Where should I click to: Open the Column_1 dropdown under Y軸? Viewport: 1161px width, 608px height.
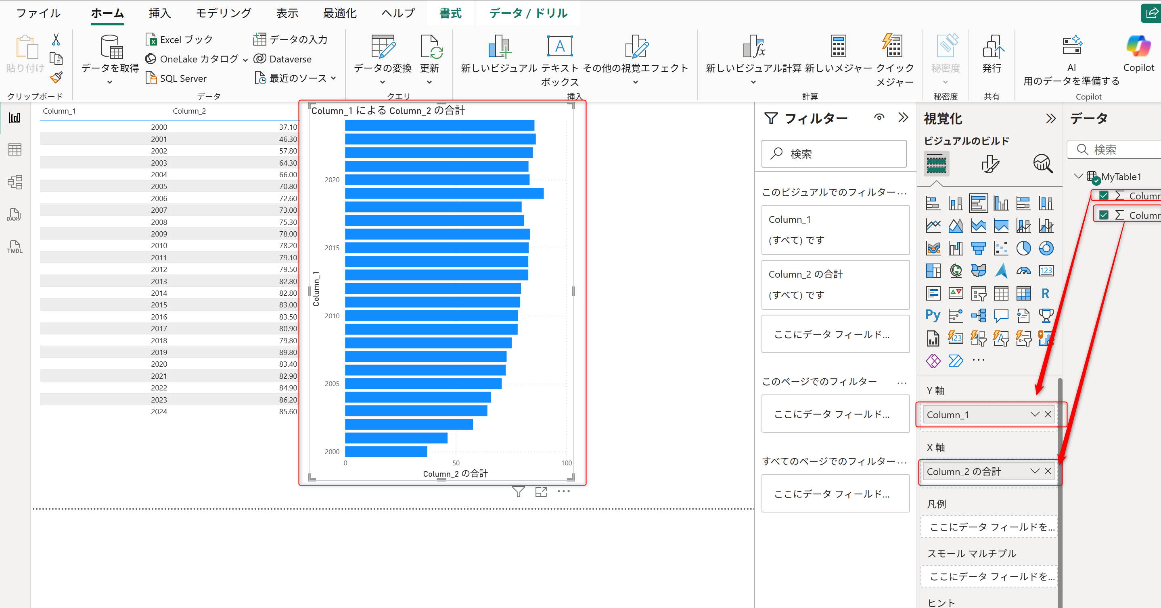pos(1034,415)
